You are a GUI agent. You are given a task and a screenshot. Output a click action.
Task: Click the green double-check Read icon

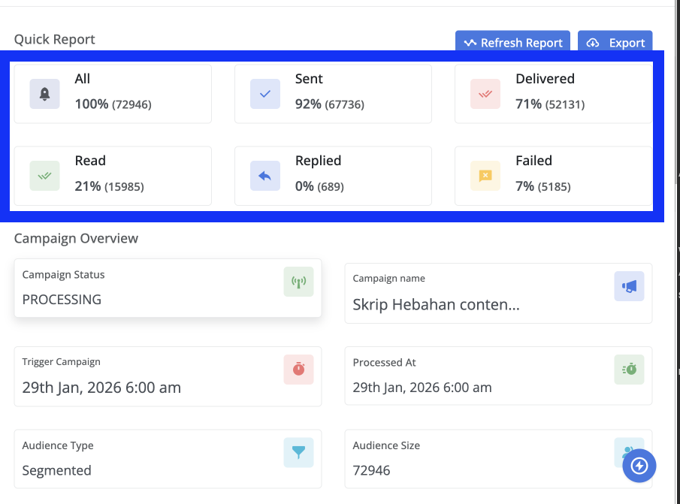tap(44, 176)
